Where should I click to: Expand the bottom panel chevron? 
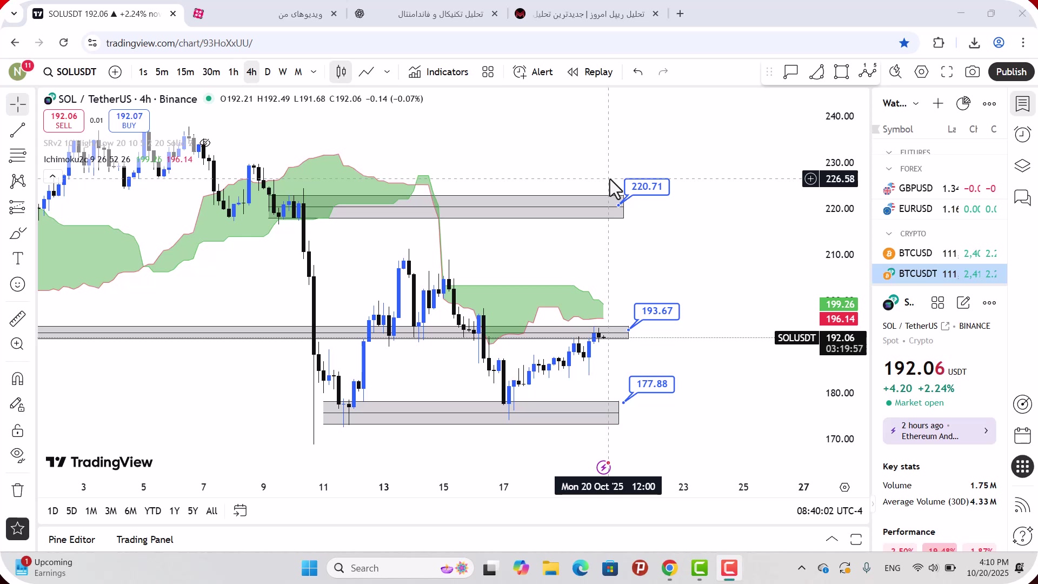click(x=832, y=540)
